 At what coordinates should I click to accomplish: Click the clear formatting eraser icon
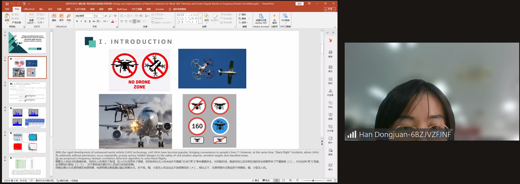coord(115,16)
